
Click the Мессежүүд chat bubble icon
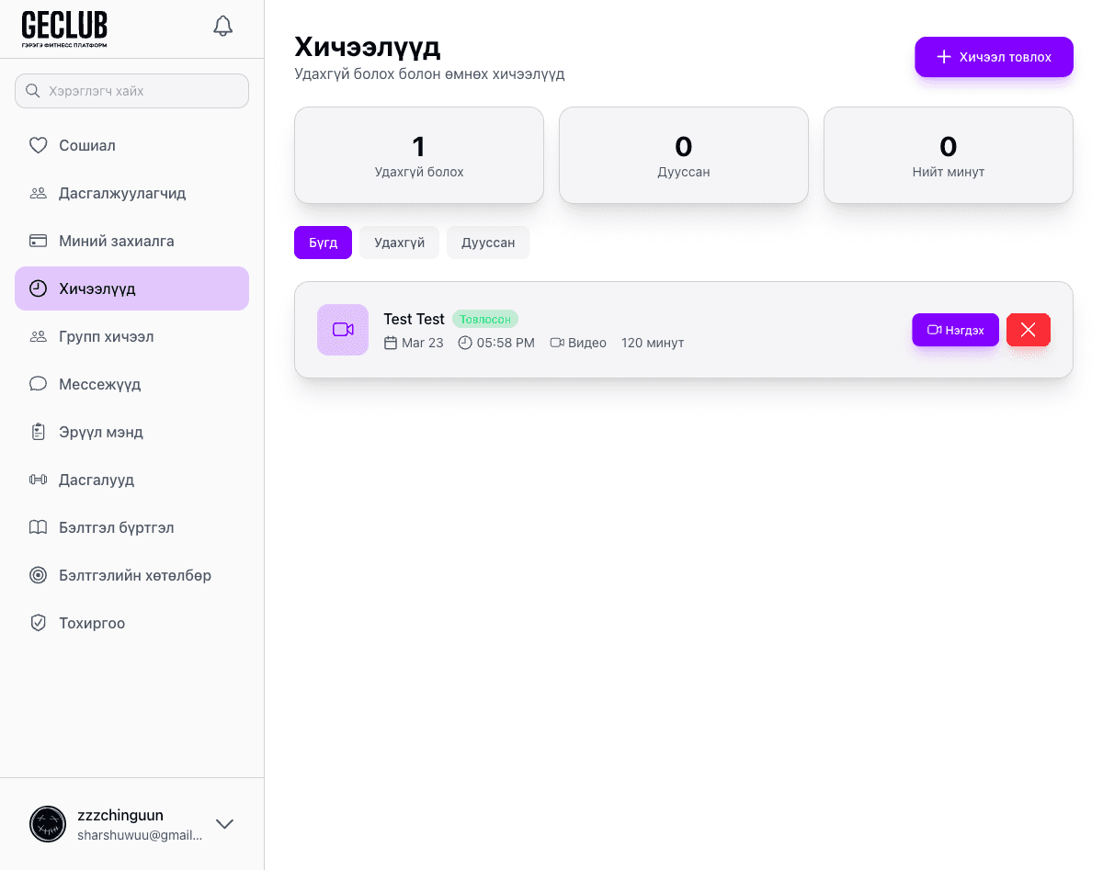coord(38,384)
